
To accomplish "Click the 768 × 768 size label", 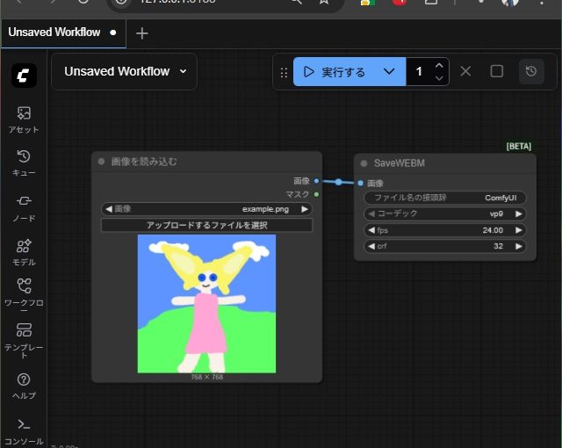I will [x=207, y=377].
